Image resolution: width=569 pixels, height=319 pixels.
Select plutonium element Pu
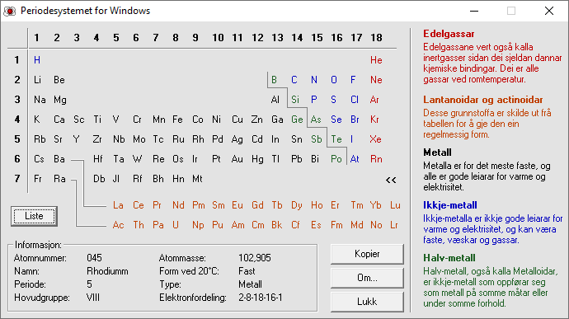point(218,225)
